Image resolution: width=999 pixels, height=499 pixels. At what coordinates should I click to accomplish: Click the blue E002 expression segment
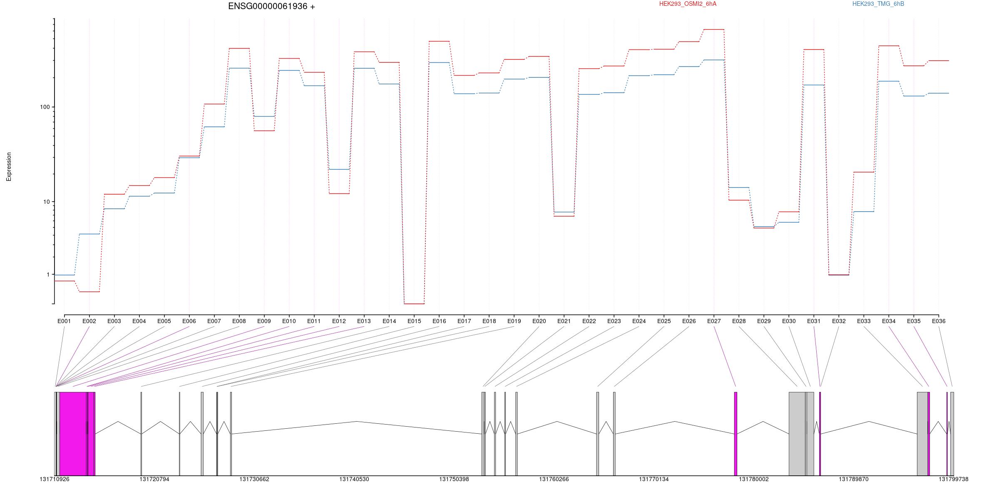pyautogui.click(x=89, y=234)
